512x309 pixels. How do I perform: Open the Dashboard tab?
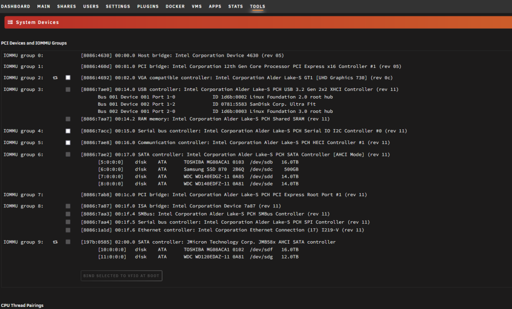(15, 6)
